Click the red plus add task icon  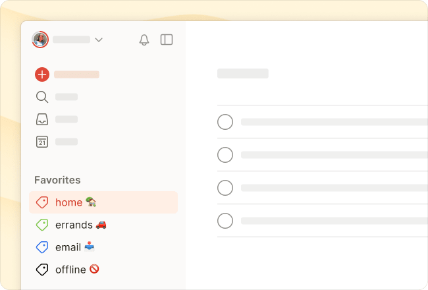tap(42, 74)
